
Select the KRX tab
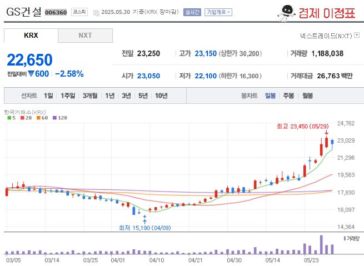[31, 36]
